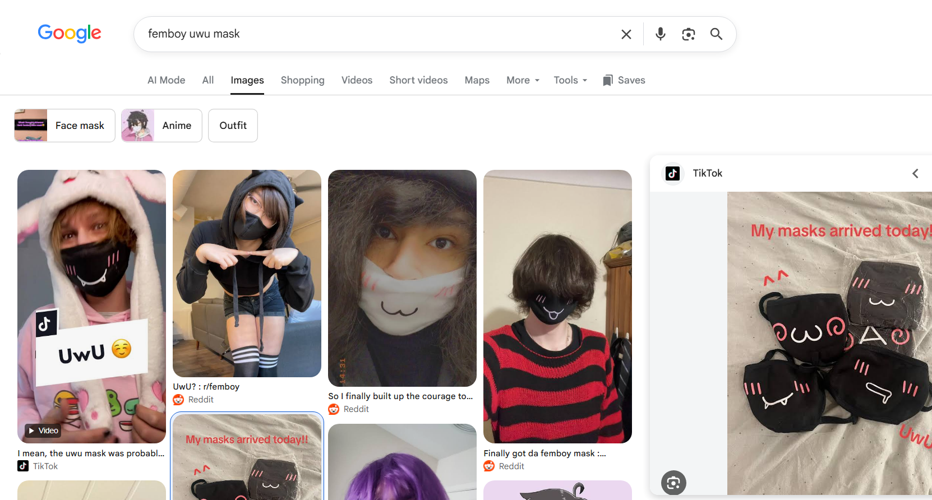Open the Videos tab
Viewport: 932px width, 500px height.
tap(357, 80)
